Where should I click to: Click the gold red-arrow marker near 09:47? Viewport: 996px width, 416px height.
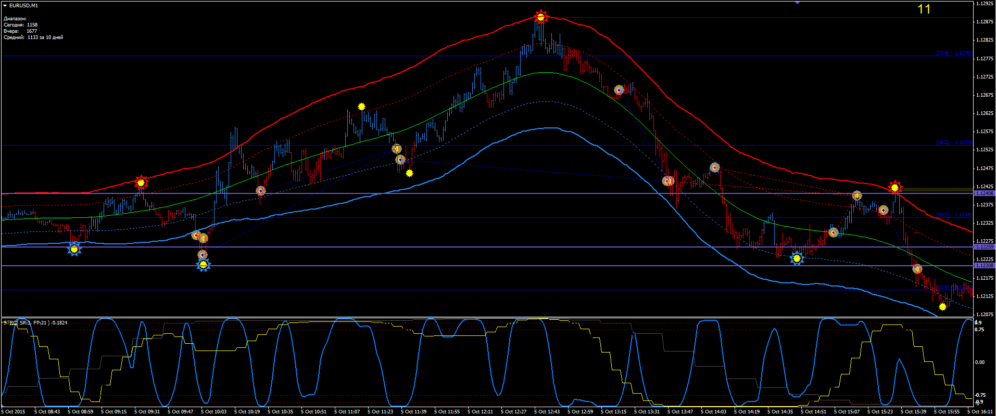click(196, 235)
